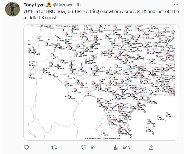Click the red 74 offshore temperature reading
The image size is (184, 154).
pyautogui.click(x=148, y=128)
